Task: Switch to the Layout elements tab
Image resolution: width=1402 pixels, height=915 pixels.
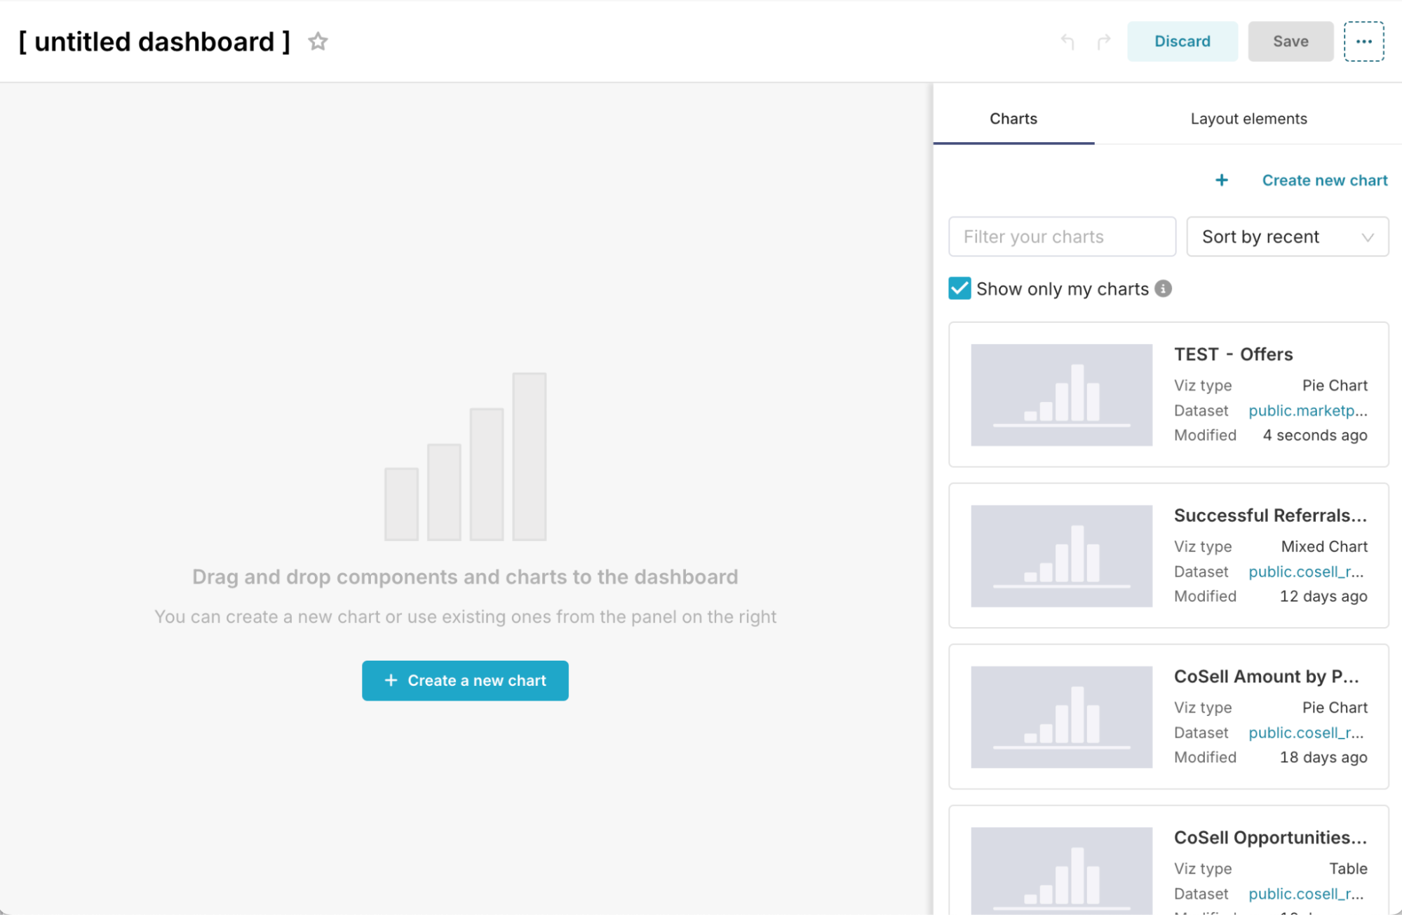Action: click(x=1248, y=118)
